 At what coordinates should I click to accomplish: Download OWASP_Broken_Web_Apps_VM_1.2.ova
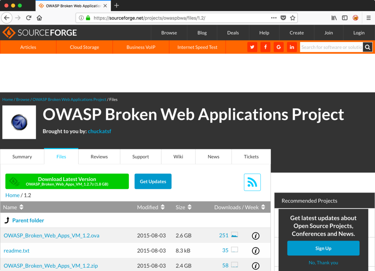51,235
